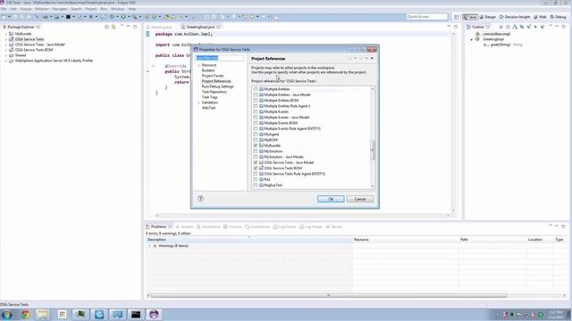Viewport: 572px width, 321px height.
Task: Open the Window menu
Action: pos(117,9)
